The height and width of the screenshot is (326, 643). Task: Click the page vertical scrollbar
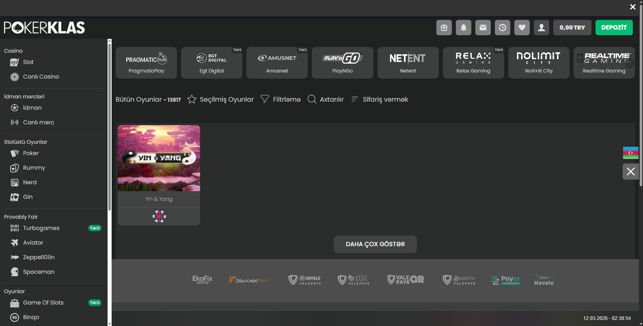click(x=641, y=95)
